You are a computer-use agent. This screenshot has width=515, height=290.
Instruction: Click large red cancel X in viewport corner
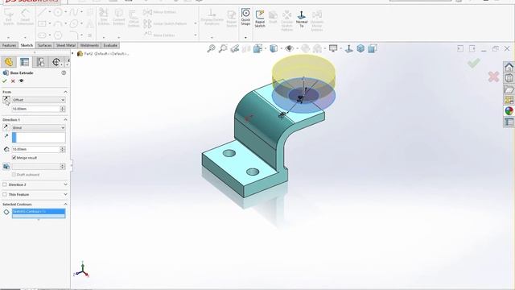[x=493, y=77]
